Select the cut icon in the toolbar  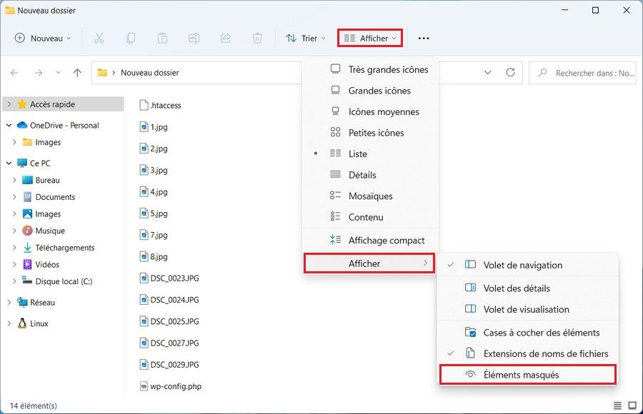coord(100,38)
